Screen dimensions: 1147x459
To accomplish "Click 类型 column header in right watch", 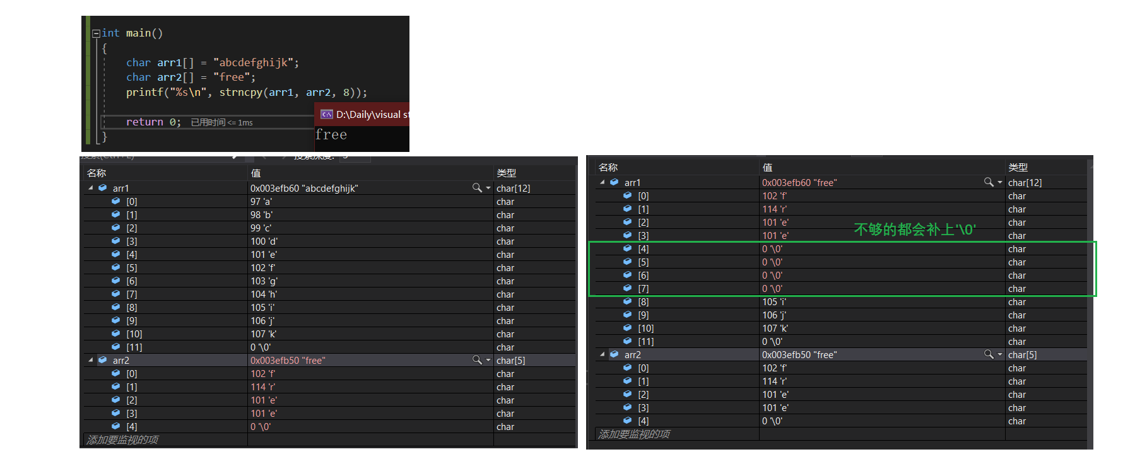I will click(x=1018, y=167).
